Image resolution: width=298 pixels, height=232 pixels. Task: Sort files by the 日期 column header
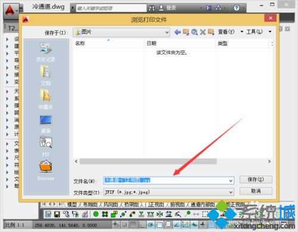click(x=151, y=43)
